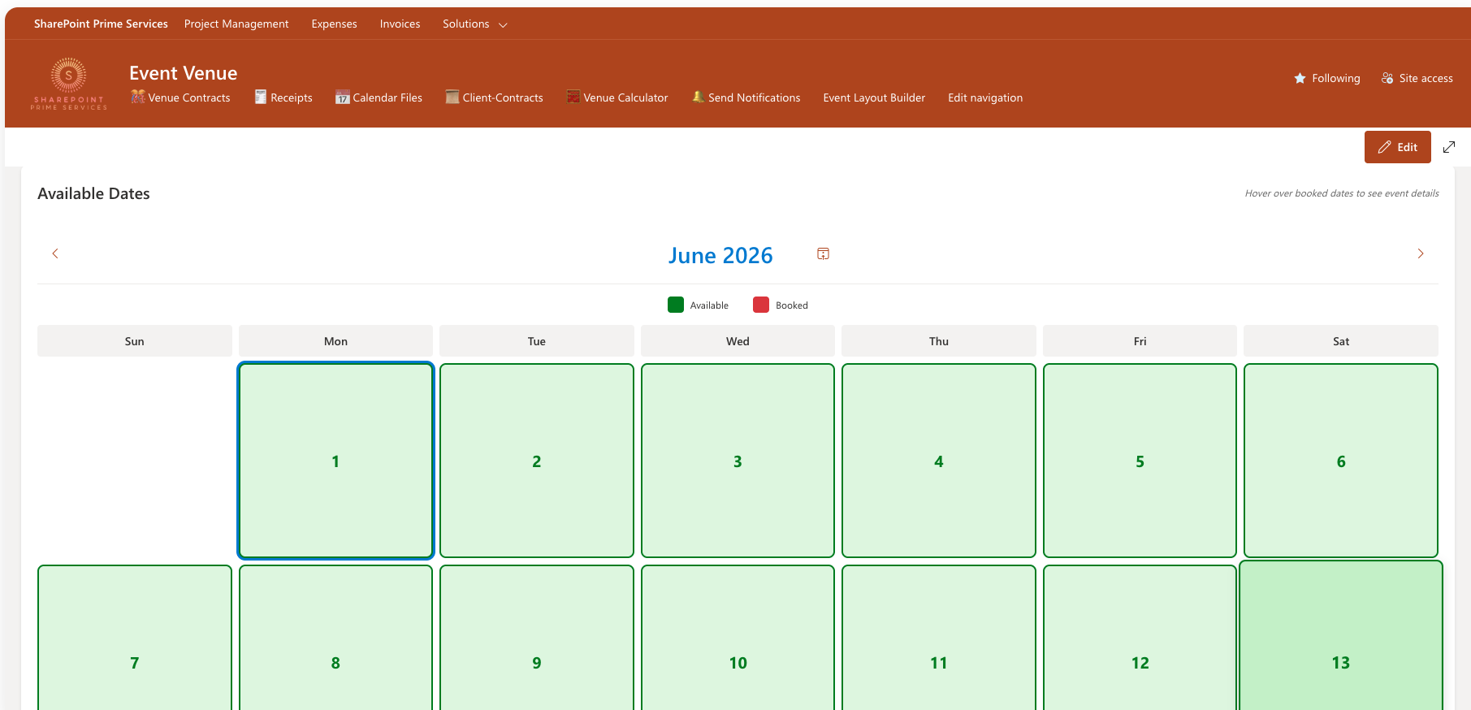The width and height of the screenshot is (1471, 710).
Task: Open Expenses in top navigation
Action: (x=334, y=24)
